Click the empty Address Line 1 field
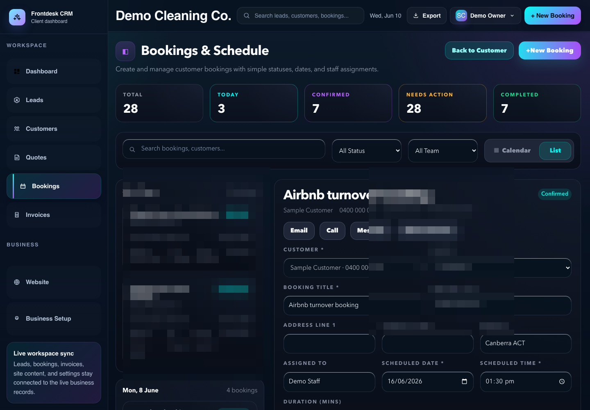The image size is (590, 410). [329, 344]
